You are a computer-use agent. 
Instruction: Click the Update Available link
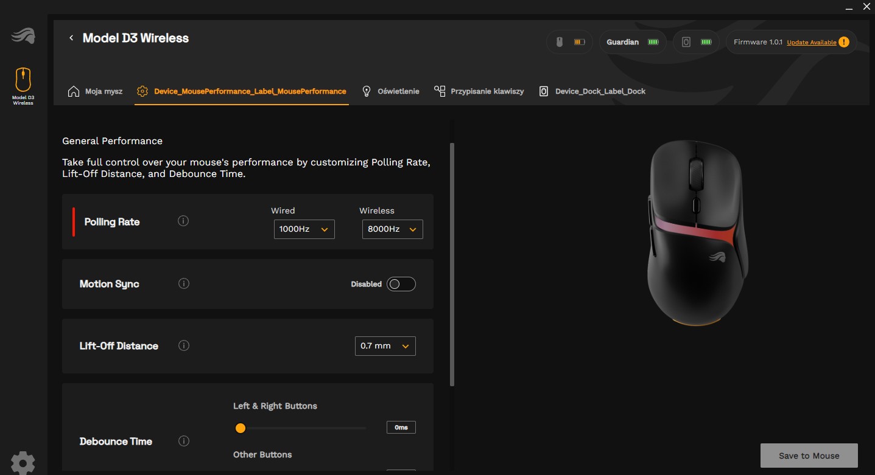[x=812, y=43]
